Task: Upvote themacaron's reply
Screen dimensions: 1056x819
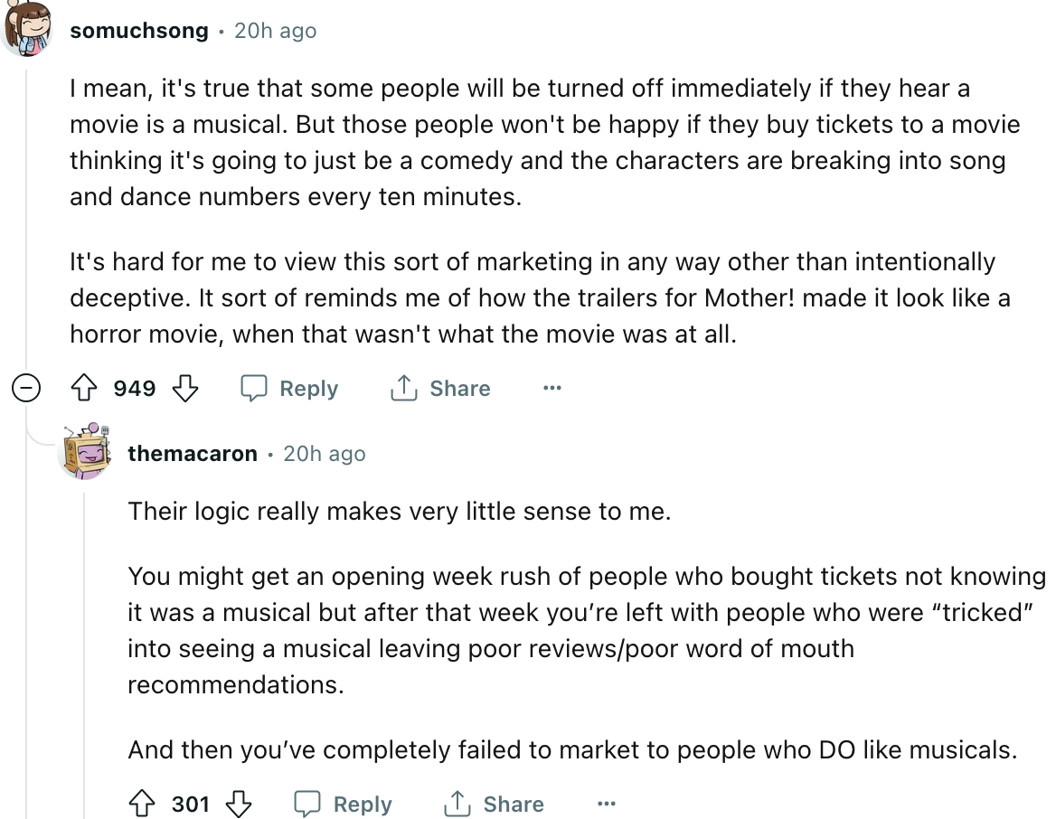Action: click(142, 804)
